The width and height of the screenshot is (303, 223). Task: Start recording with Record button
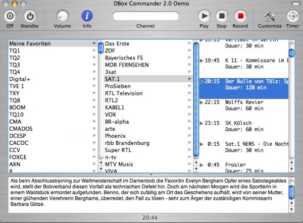pos(240,16)
